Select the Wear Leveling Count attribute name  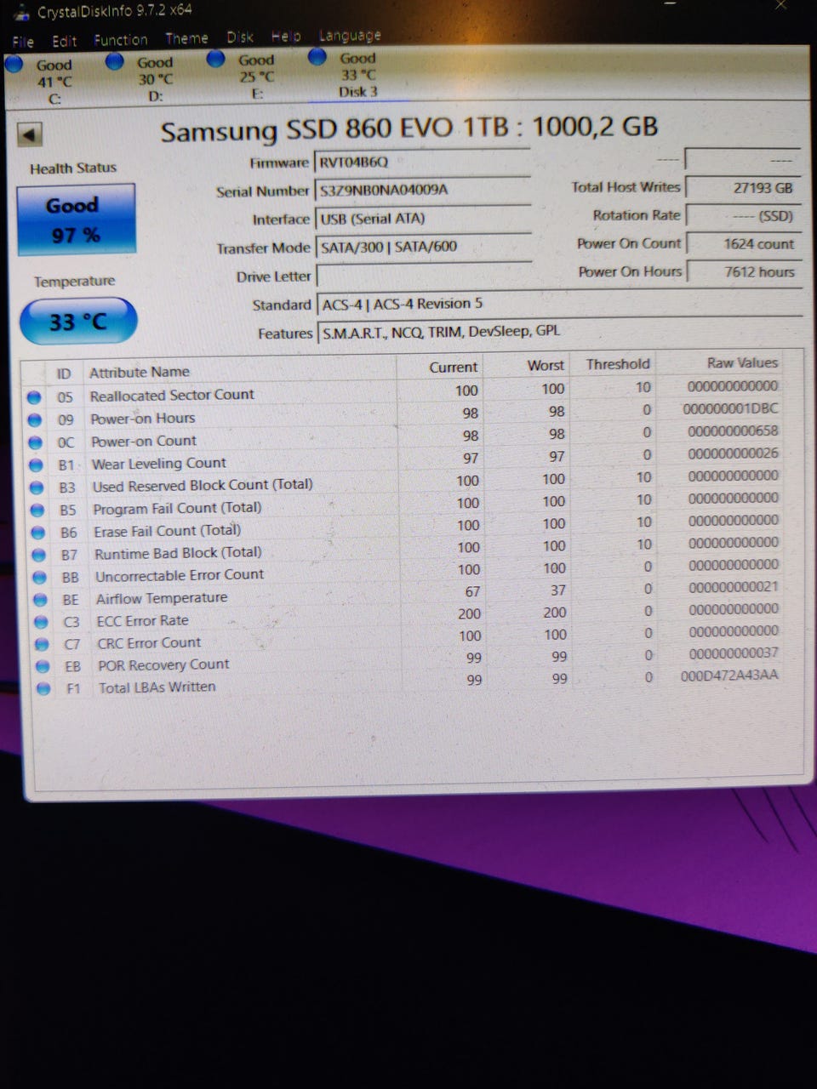tap(158, 464)
